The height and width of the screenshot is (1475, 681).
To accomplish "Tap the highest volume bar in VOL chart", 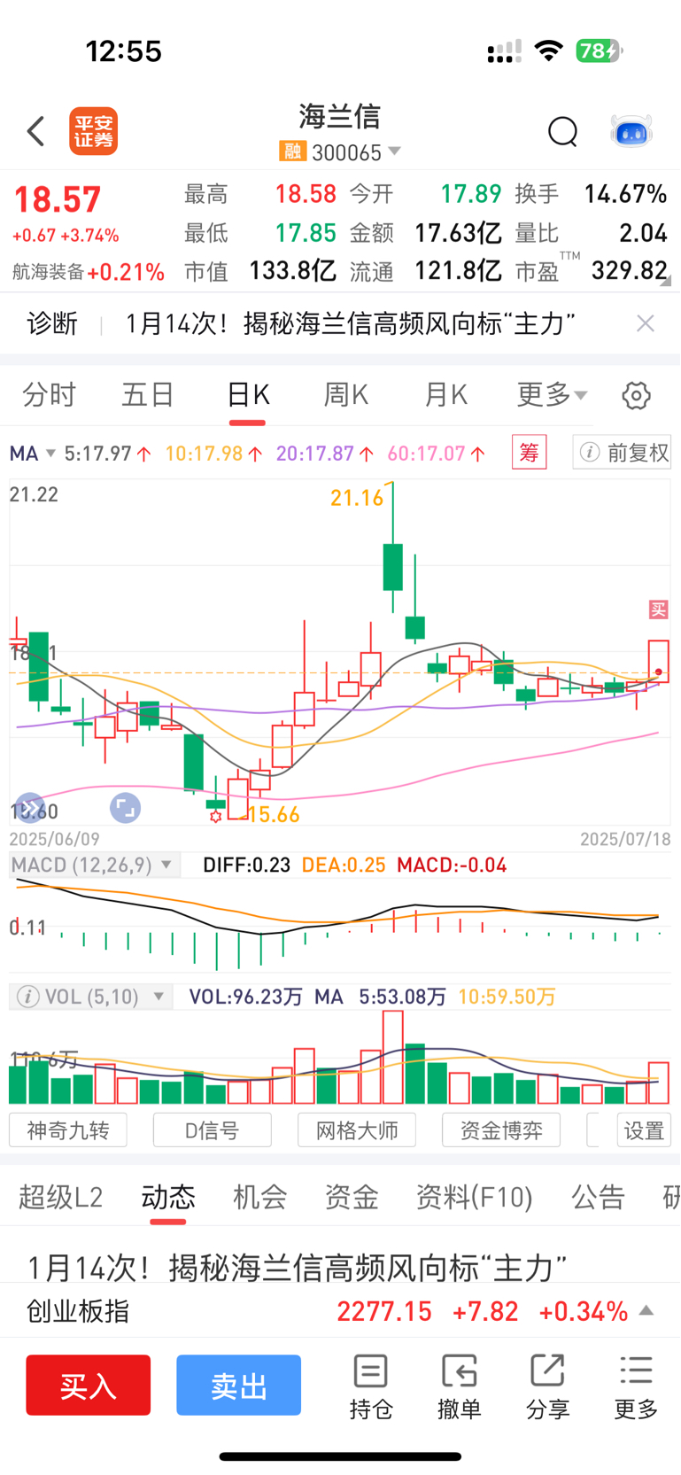I will 392,1057.
